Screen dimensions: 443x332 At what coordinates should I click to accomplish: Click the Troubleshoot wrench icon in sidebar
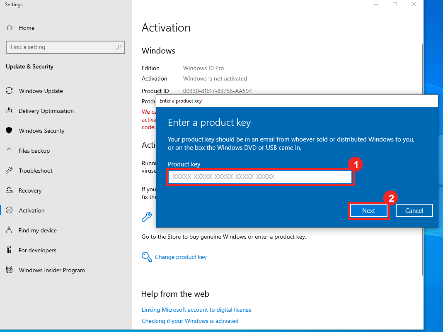click(x=9, y=171)
